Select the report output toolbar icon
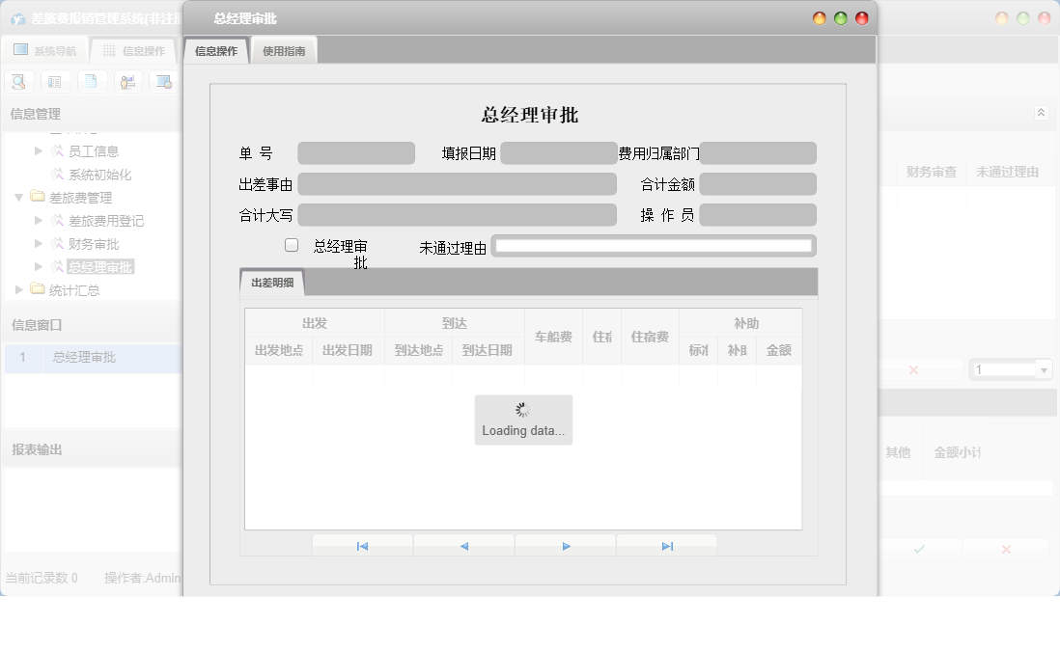This screenshot has width=1060, height=651. click(163, 81)
